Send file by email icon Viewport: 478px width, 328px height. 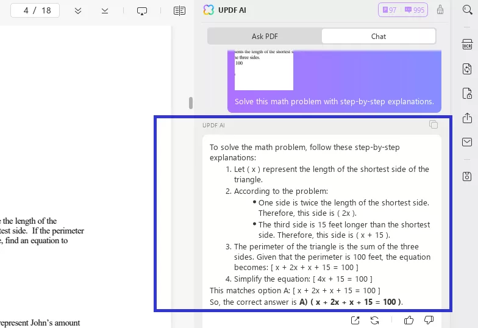[467, 142]
